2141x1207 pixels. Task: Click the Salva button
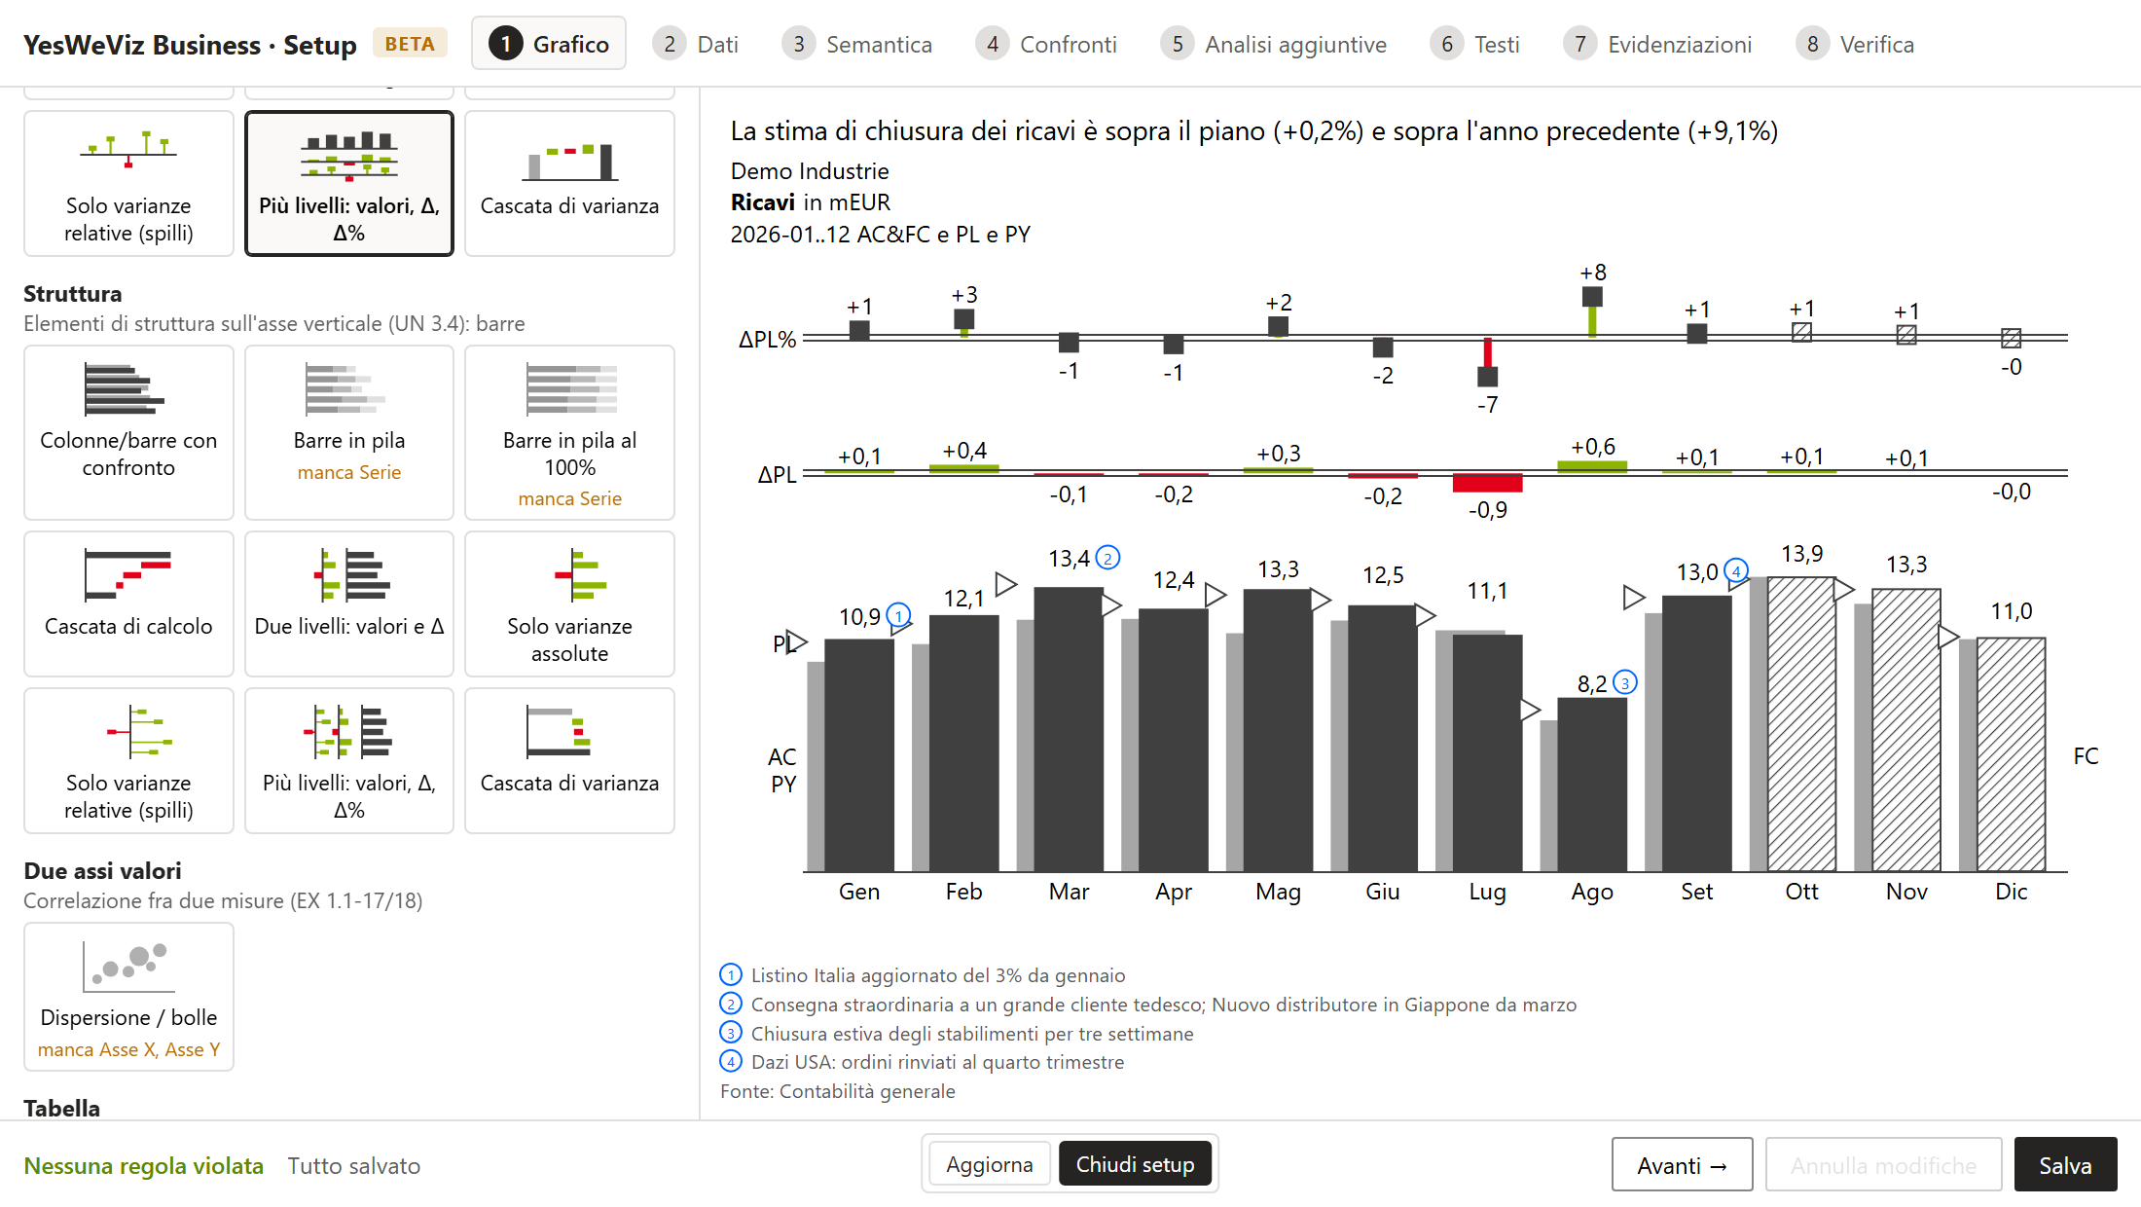pyautogui.click(x=2065, y=1165)
